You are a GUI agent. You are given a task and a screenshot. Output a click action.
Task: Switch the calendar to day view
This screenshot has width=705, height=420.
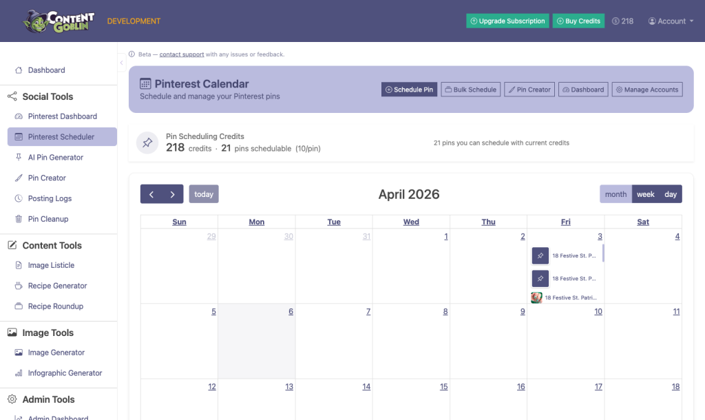click(671, 194)
